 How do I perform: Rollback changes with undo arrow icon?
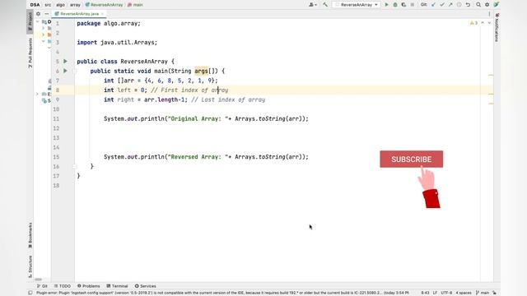tap(468, 5)
